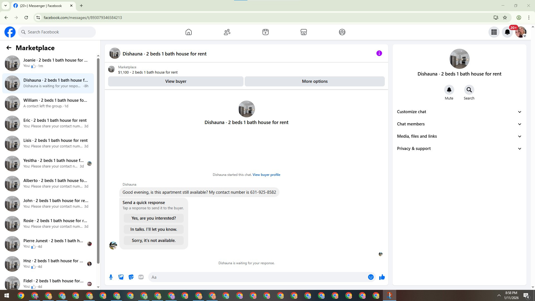Open the Lisis conversation

48,144
